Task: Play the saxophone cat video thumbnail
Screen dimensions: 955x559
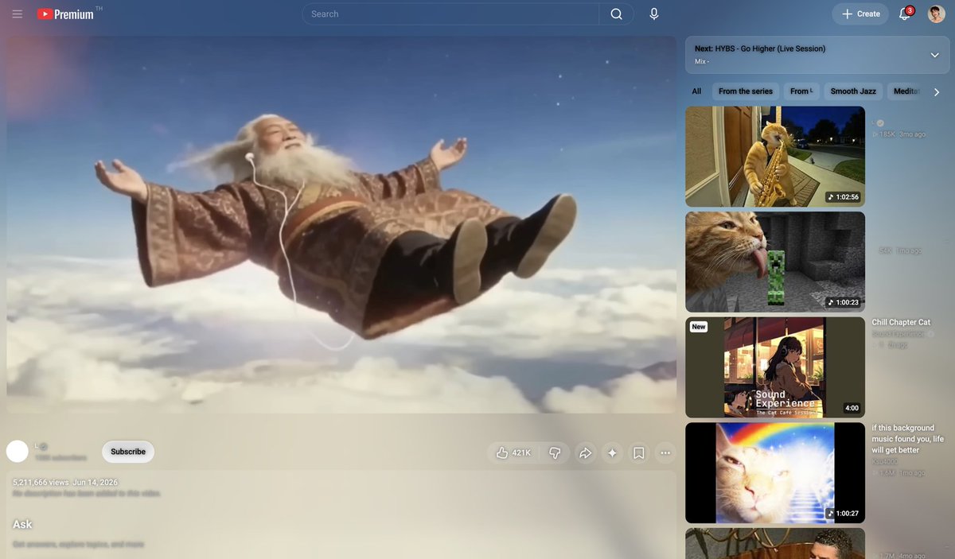Action: pos(775,157)
